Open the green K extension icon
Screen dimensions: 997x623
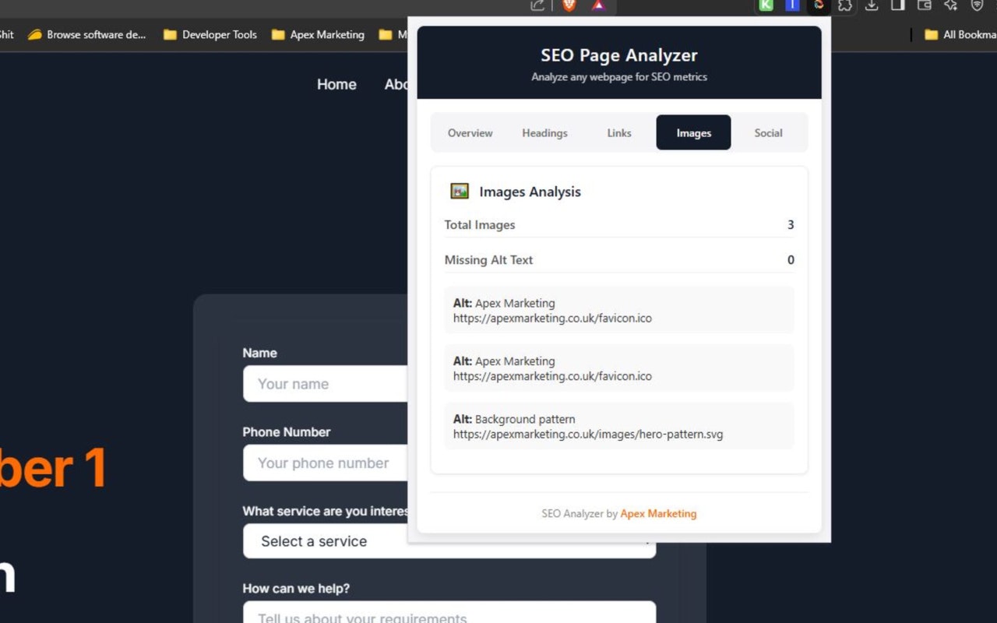766,5
